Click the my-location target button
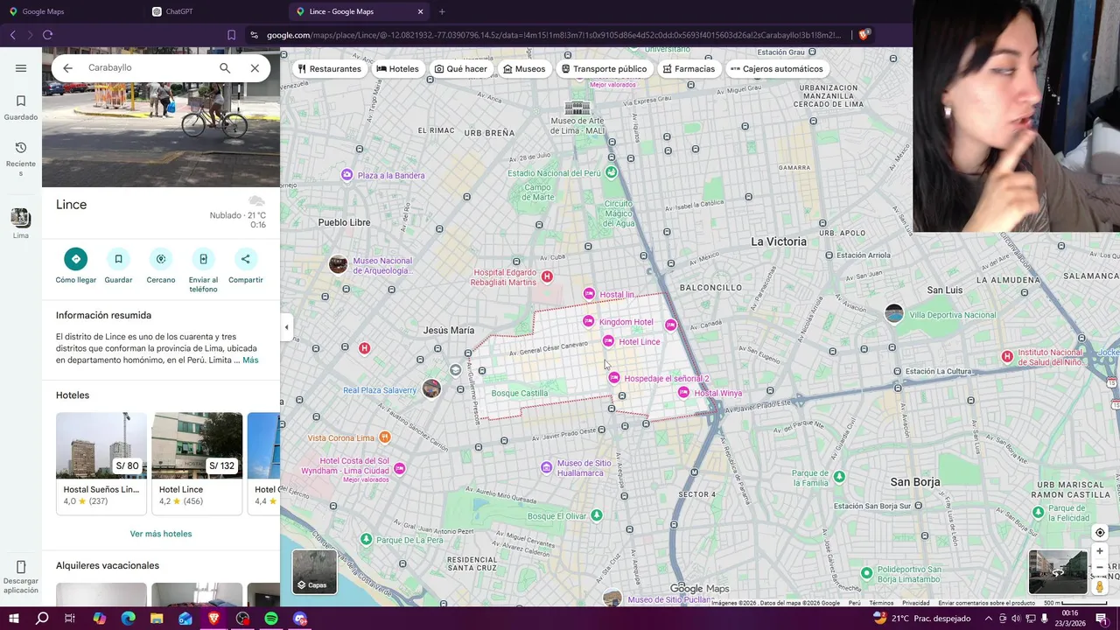The image size is (1120, 630). coord(1100,533)
